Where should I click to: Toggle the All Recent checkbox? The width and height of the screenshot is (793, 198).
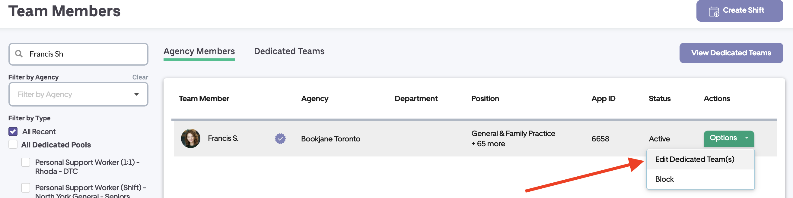[x=13, y=131]
